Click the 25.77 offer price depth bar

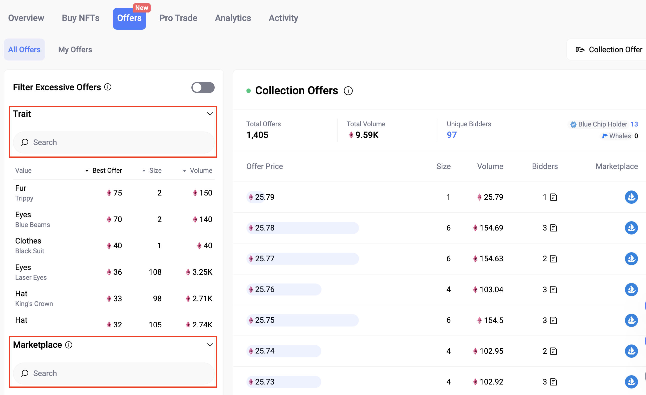(302, 258)
